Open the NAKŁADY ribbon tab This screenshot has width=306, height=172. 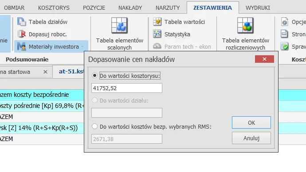coord(130,8)
